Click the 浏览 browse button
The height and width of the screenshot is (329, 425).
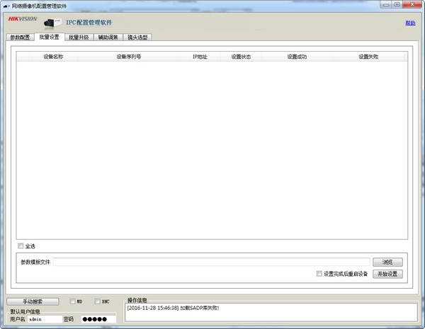click(387, 262)
